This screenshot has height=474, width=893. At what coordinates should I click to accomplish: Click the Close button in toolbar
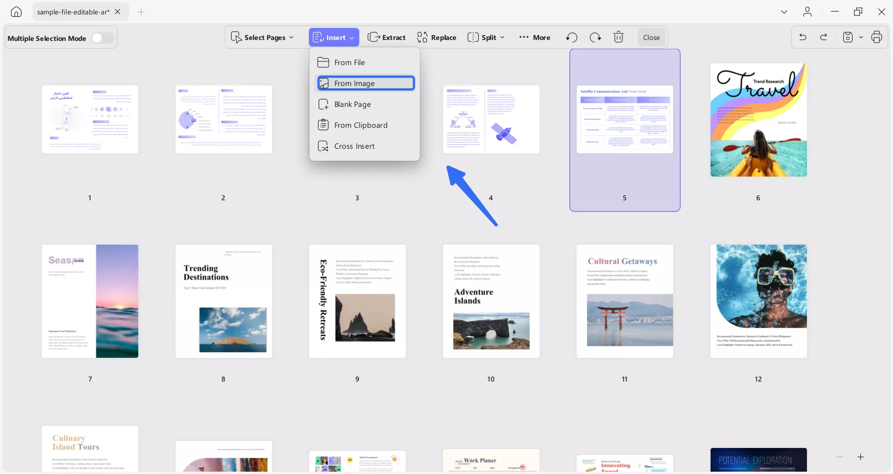click(x=651, y=37)
